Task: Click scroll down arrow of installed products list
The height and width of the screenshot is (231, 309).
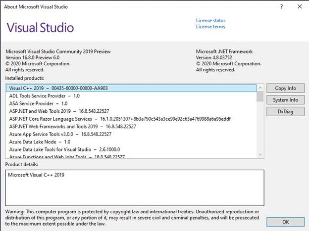Action: (260, 155)
